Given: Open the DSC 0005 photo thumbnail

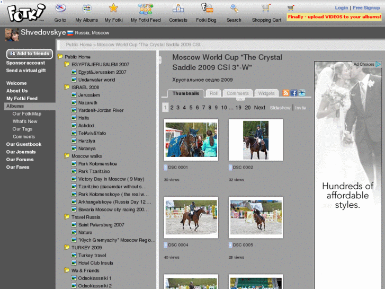Looking at the screenshot, I should click(256, 217).
